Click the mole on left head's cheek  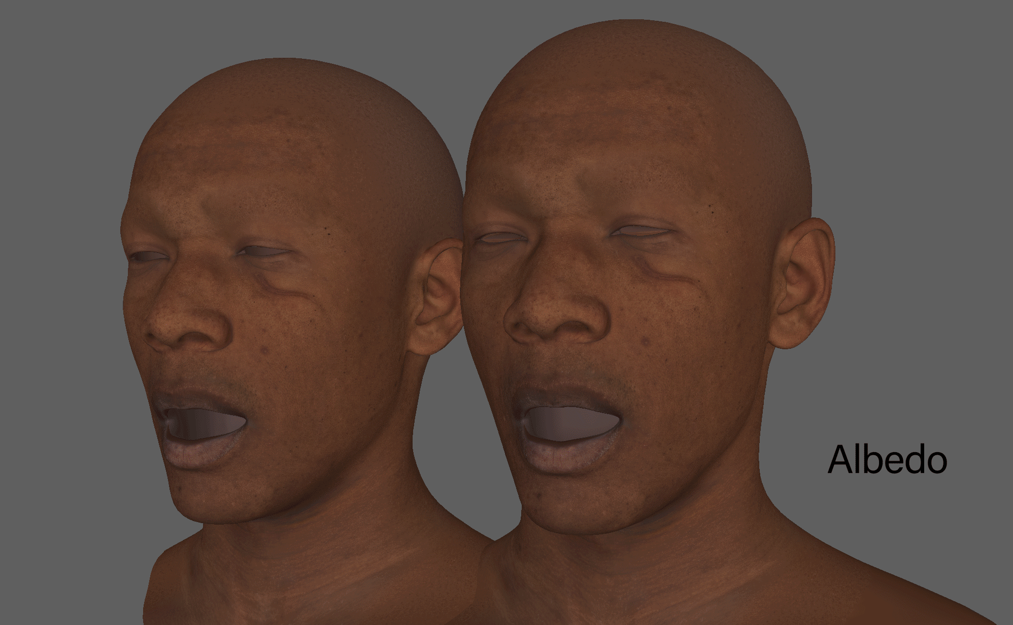[x=264, y=350]
